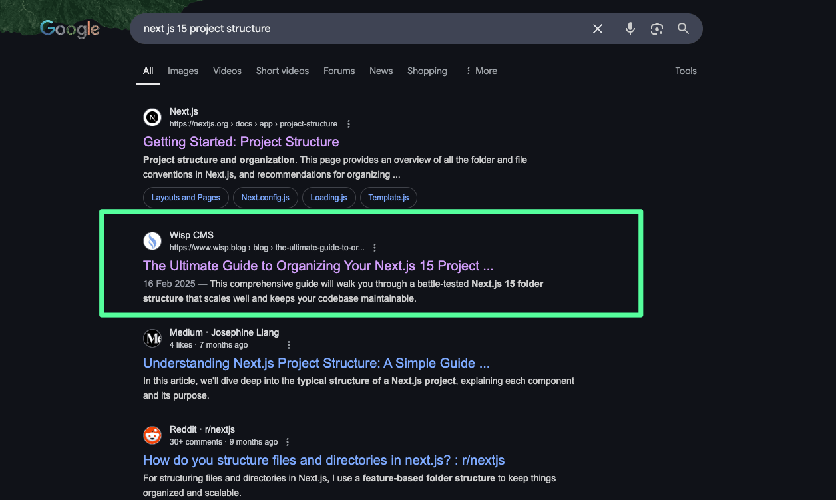Open Wisp CMS result favicon
The width and height of the screenshot is (836, 500).
(x=152, y=241)
